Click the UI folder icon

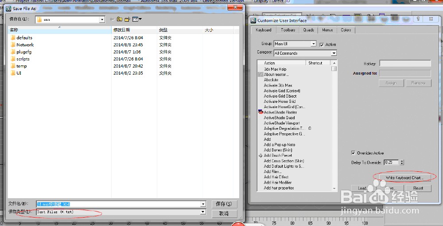click(13, 73)
